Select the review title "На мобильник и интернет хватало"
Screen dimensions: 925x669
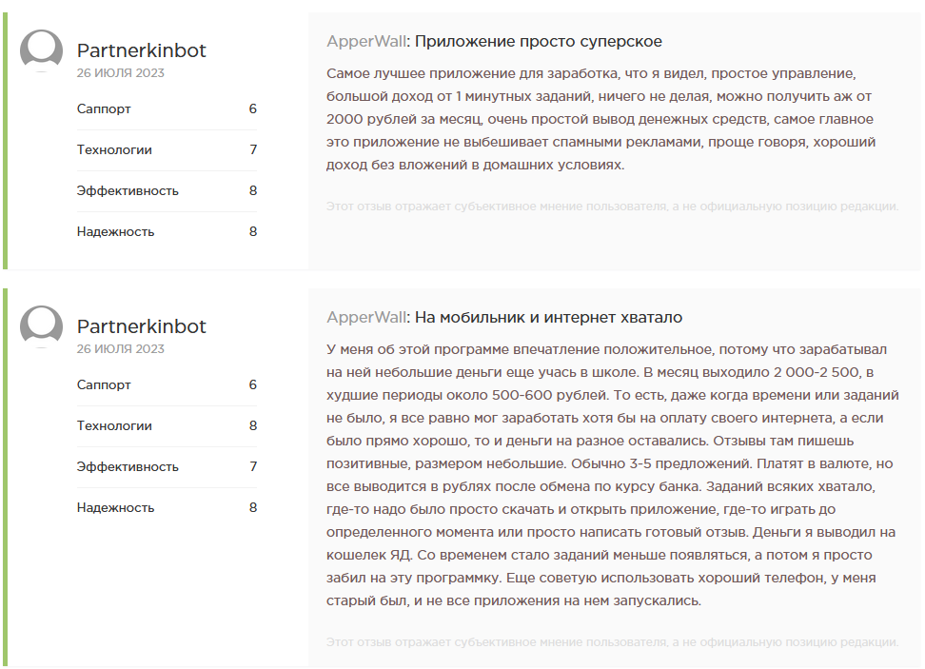pos(549,318)
